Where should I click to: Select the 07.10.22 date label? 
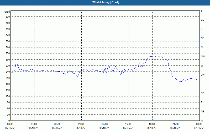pos(199,128)
